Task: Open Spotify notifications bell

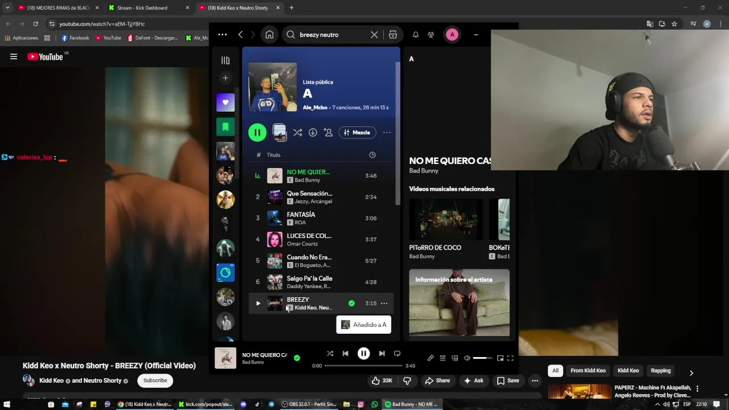Action: (416, 35)
